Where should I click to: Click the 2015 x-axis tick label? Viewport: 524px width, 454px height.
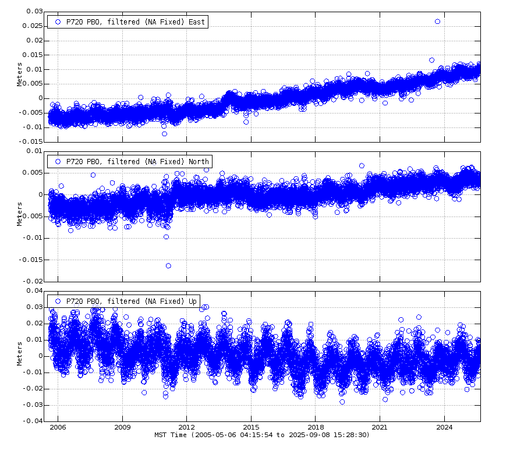(x=251, y=427)
